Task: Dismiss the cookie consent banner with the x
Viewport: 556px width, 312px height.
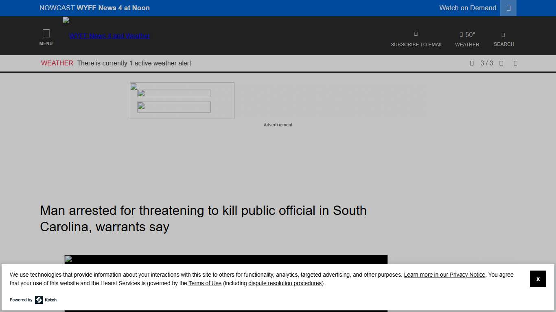Action: (538, 279)
